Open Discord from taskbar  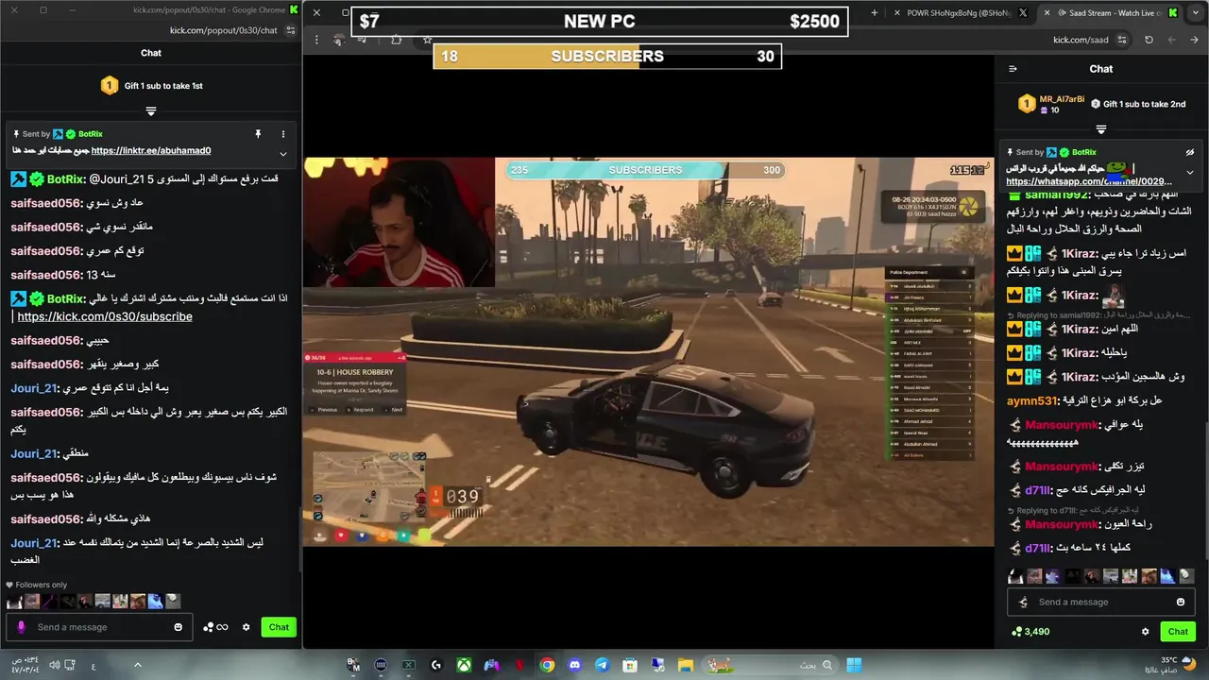[574, 665]
